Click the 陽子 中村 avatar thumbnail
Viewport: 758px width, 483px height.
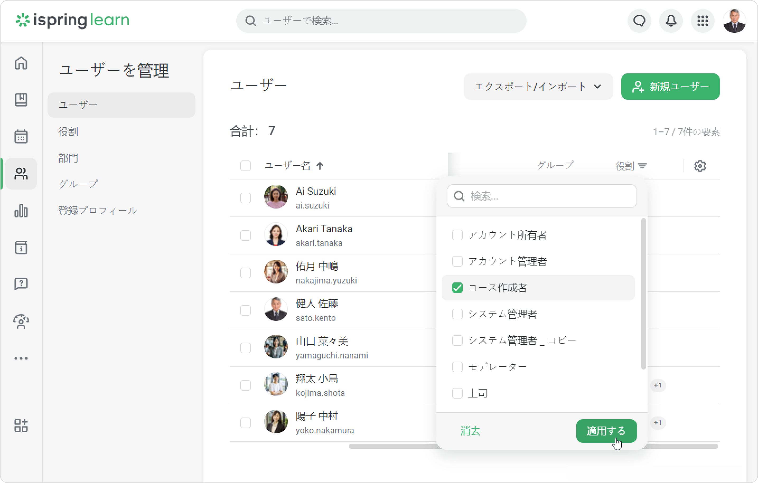pyautogui.click(x=276, y=422)
